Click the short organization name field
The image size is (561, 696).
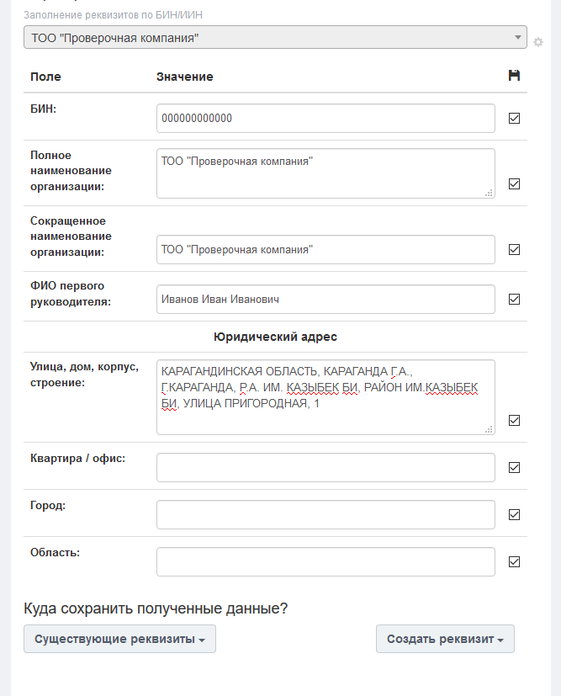(325, 250)
